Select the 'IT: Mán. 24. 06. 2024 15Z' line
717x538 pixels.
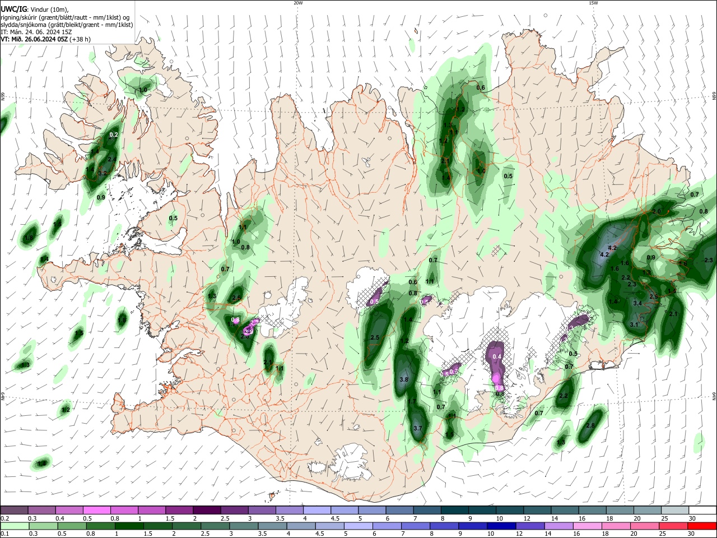[x=36, y=32]
